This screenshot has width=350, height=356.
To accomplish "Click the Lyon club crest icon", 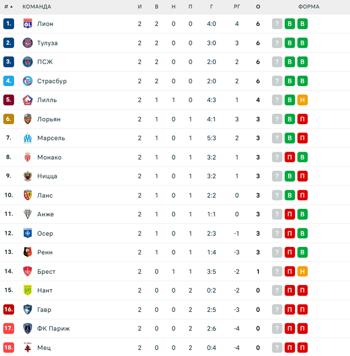I will [x=27, y=24].
